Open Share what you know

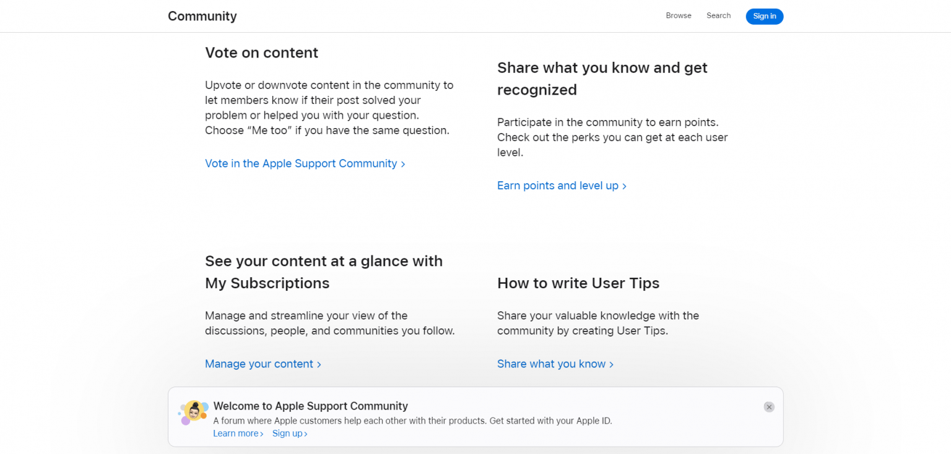click(x=550, y=364)
